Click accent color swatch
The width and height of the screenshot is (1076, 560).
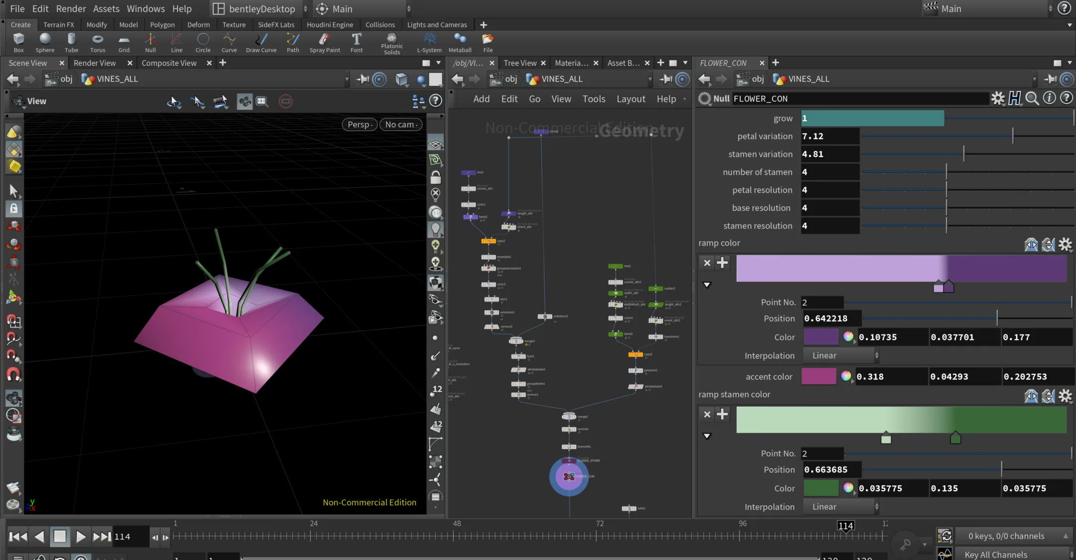[819, 377]
